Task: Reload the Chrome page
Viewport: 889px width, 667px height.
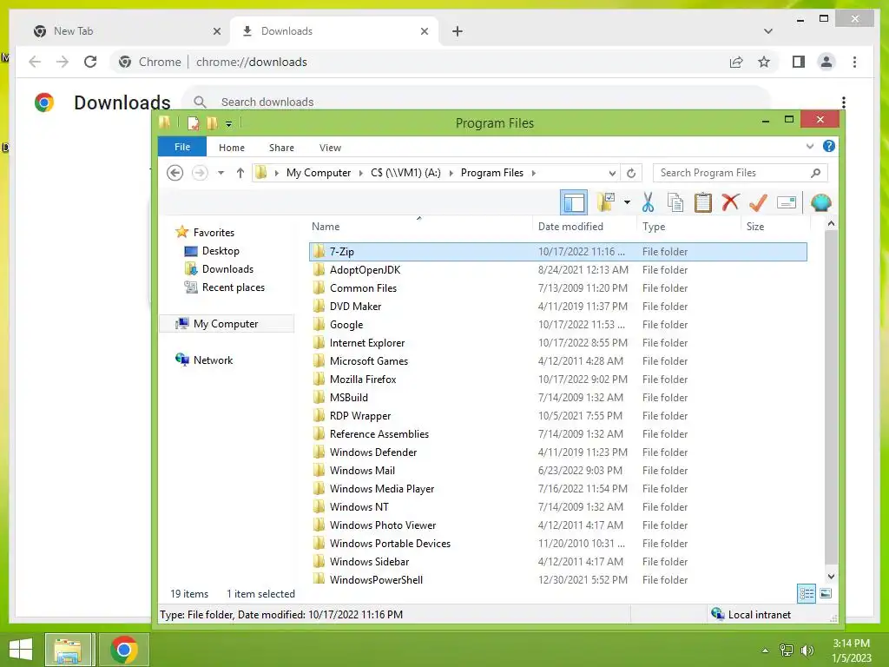Action: 90,62
